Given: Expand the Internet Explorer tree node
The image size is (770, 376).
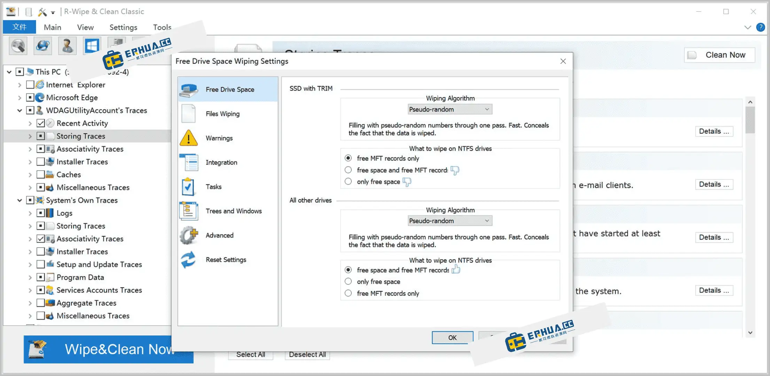Looking at the screenshot, I should point(20,85).
